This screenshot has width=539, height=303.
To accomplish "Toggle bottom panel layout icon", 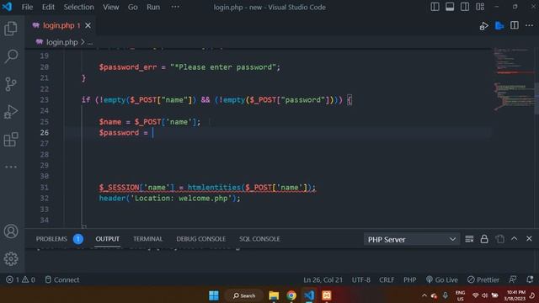I will pyautogui.click(x=450, y=7).
